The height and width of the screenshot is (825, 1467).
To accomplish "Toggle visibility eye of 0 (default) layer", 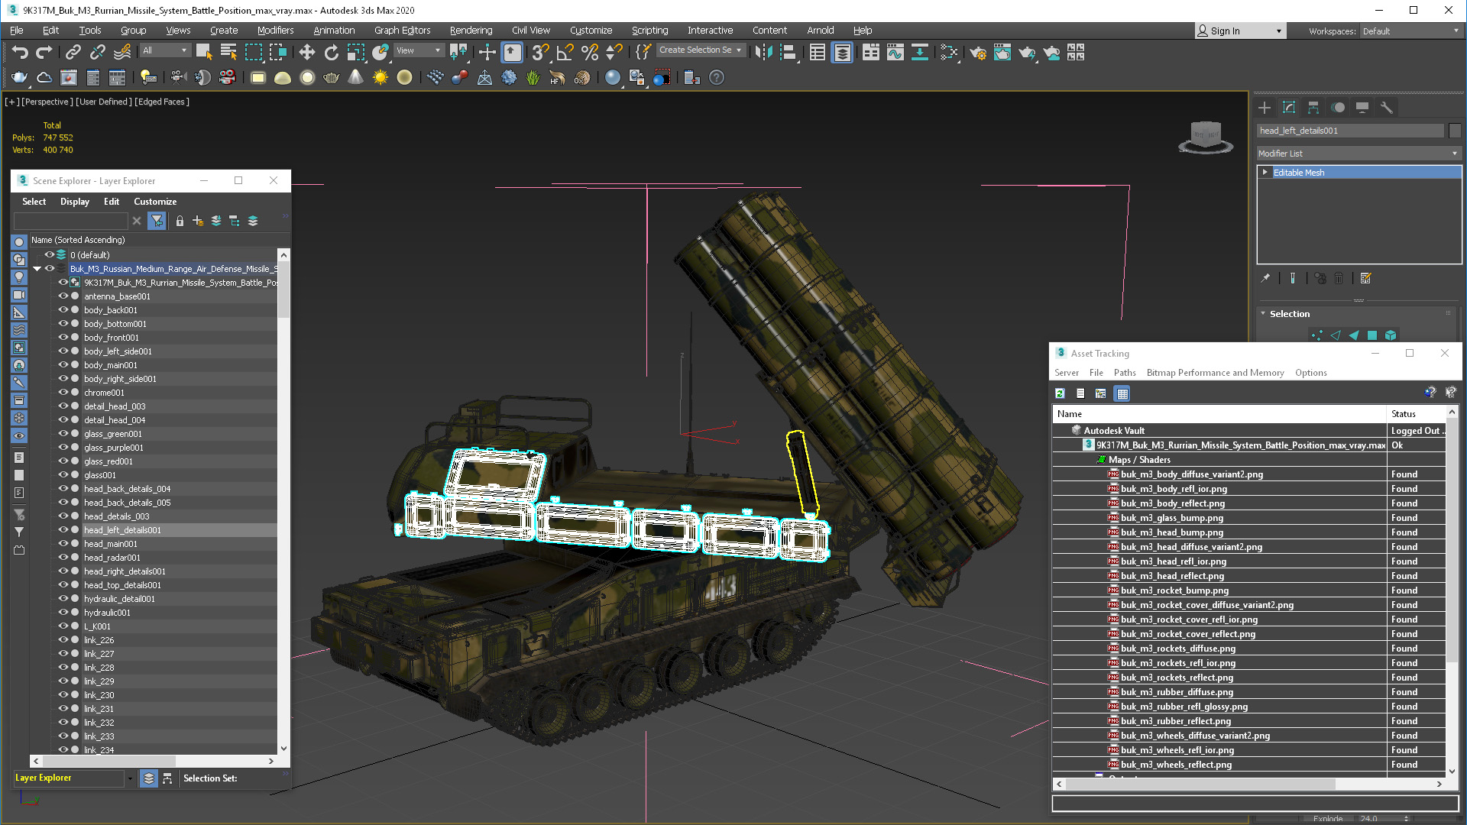I will (x=49, y=255).
